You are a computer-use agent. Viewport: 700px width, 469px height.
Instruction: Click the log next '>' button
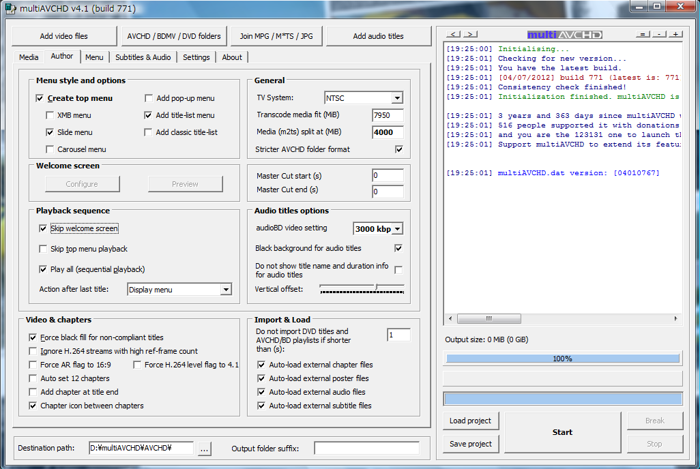pos(470,34)
